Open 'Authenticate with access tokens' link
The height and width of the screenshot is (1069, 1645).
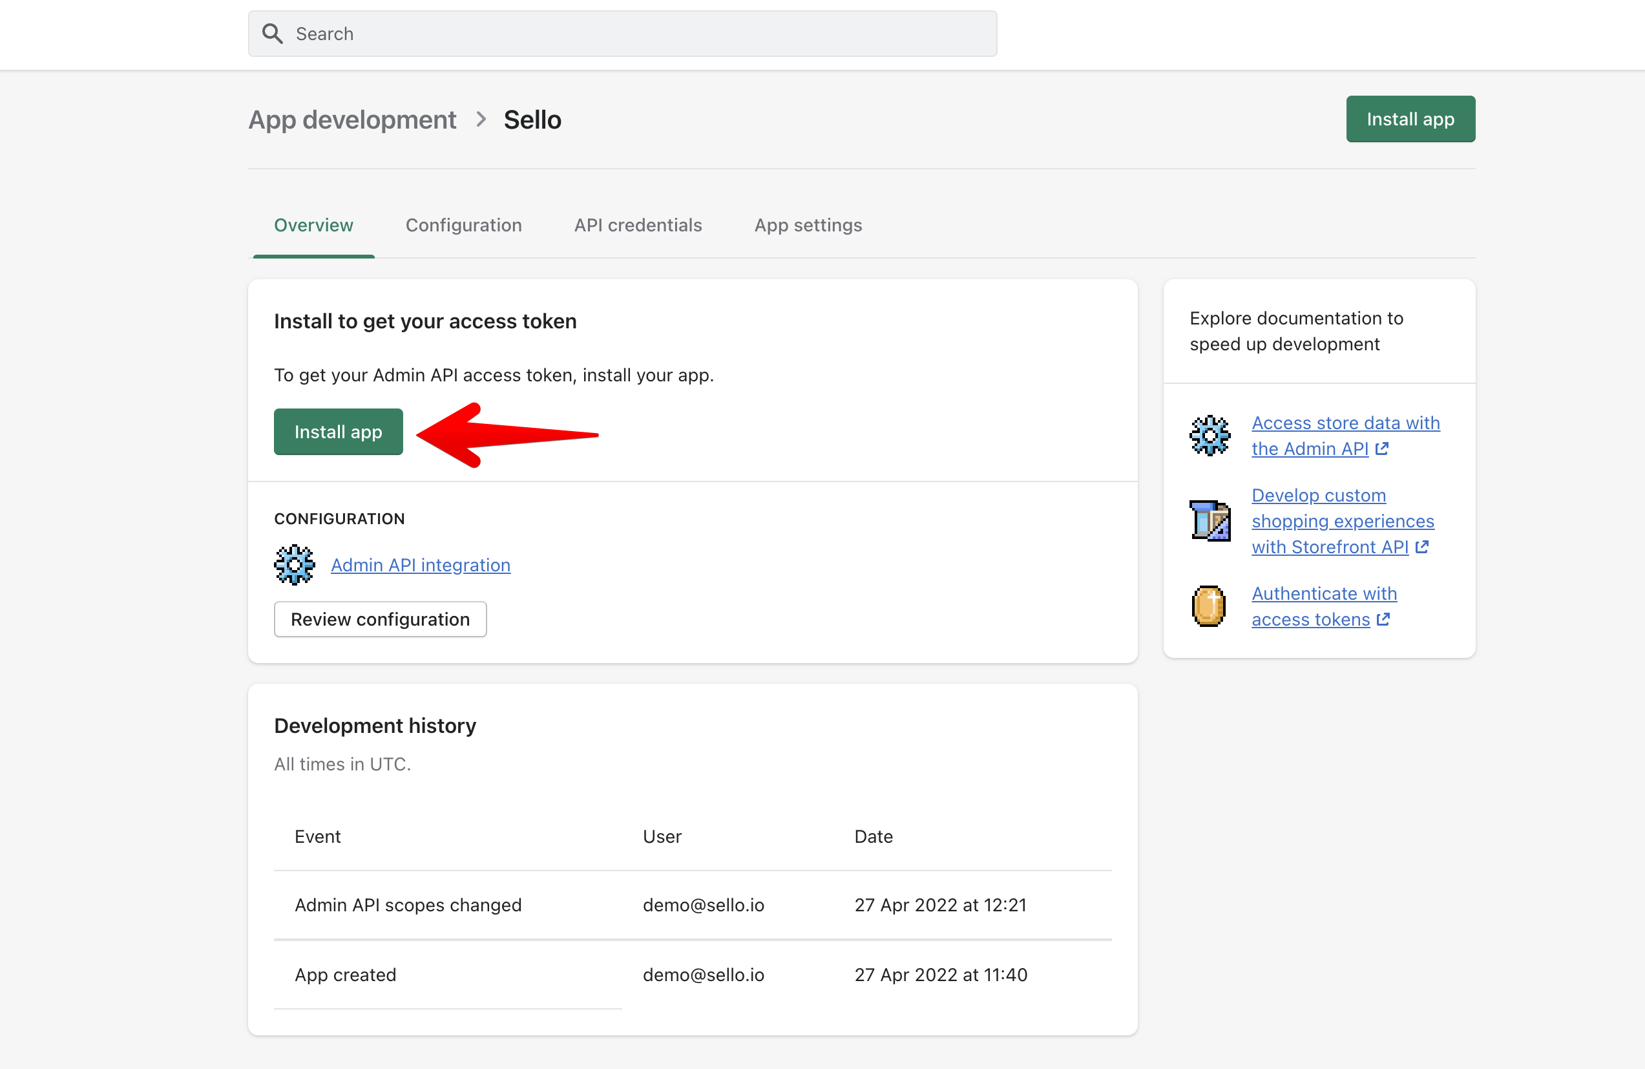1324,606
